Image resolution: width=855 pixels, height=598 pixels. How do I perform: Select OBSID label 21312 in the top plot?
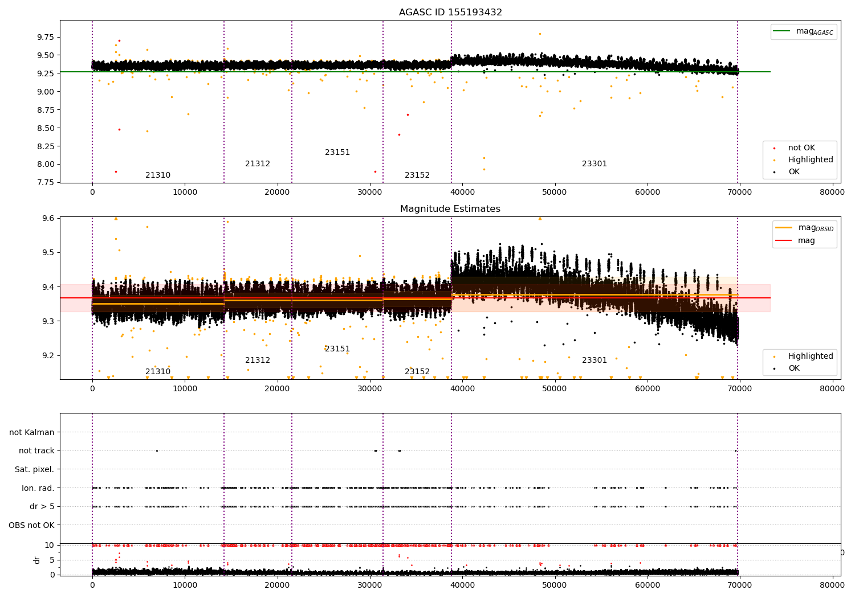coord(258,164)
